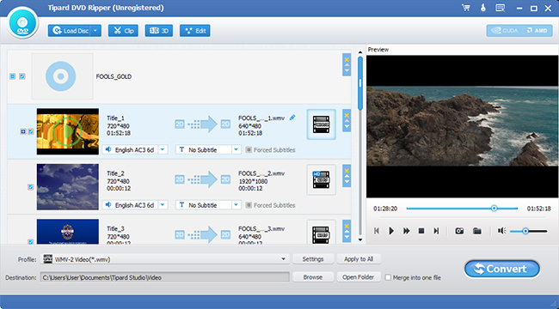Viewport: 559px width, 309px height.
Task: Skip to next chapter in preview
Action: point(436,231)
